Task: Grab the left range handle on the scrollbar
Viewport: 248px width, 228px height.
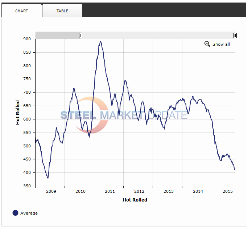Action: (x=80, y=35)
